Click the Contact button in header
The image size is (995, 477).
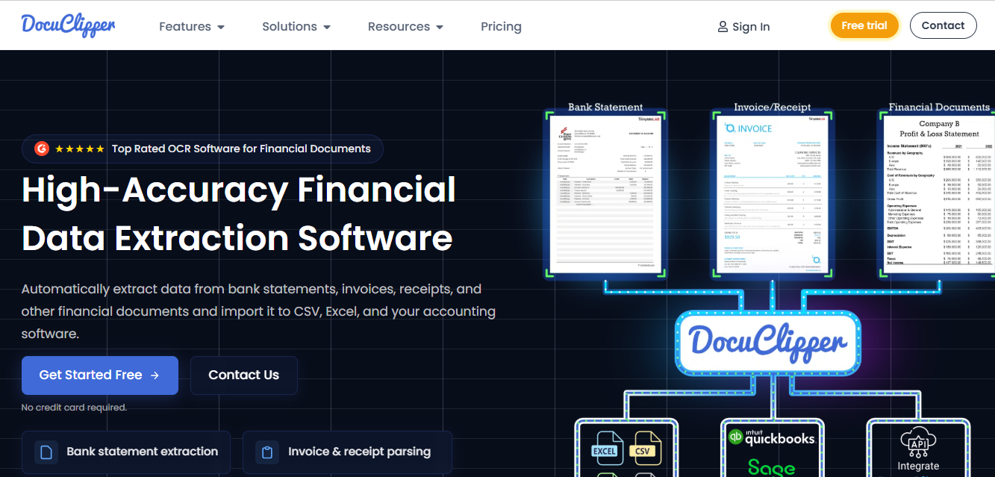[943, 25]
